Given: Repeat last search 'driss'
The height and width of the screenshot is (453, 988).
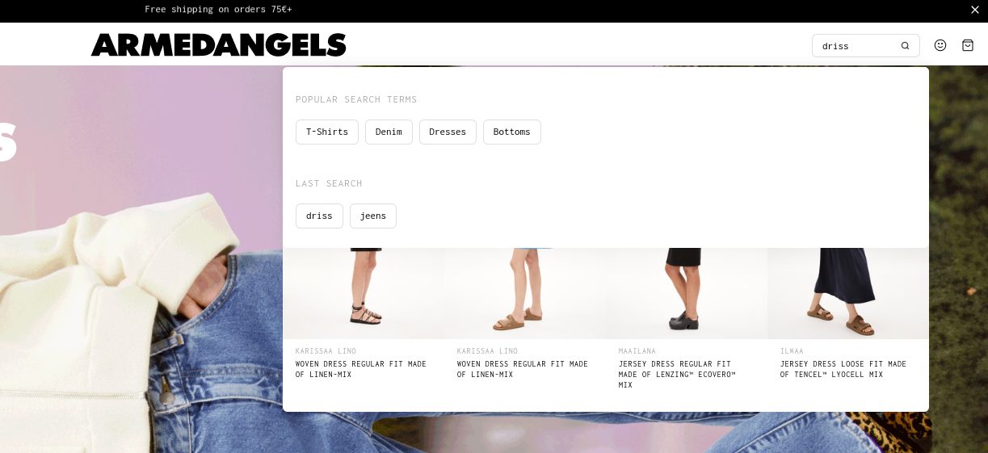Looking at the screenshot, I should (x=319, y=216).
